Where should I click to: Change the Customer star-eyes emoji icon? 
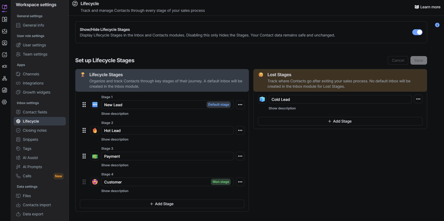pyautogui.click(x=95, y=182)
